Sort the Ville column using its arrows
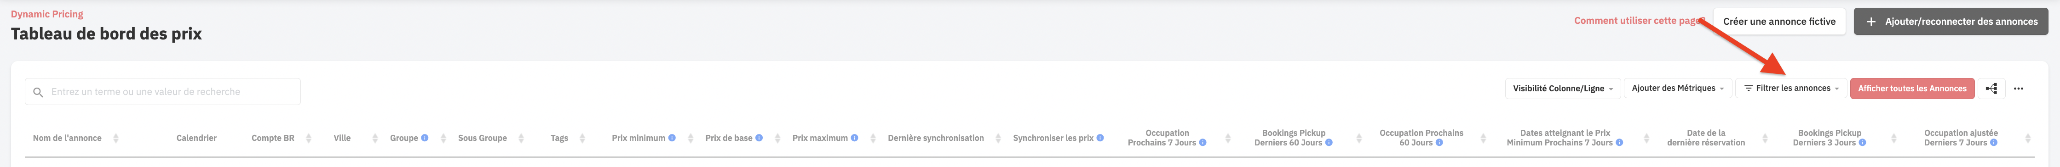The width and height of the screenshot is (2060, 167). tap(374, 138)
